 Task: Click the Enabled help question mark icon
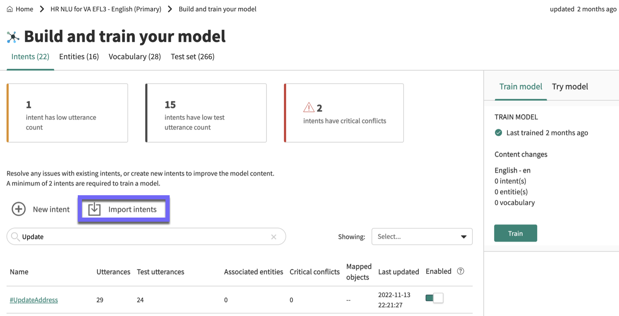click(x=461, y=271)
